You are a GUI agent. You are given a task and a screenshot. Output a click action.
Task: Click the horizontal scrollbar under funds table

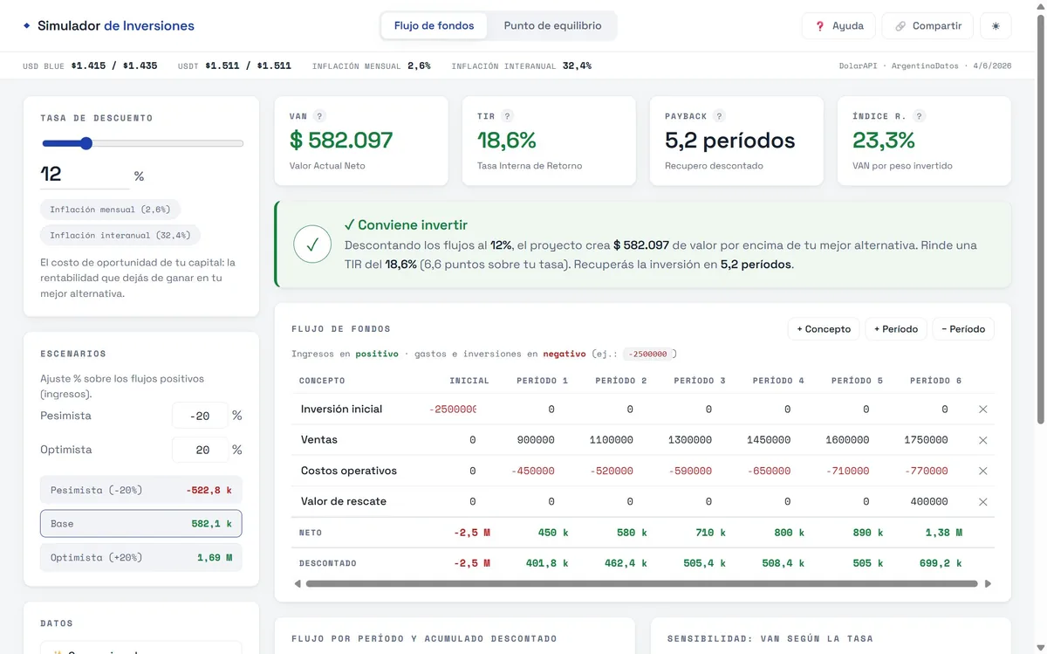pos(642,584)
